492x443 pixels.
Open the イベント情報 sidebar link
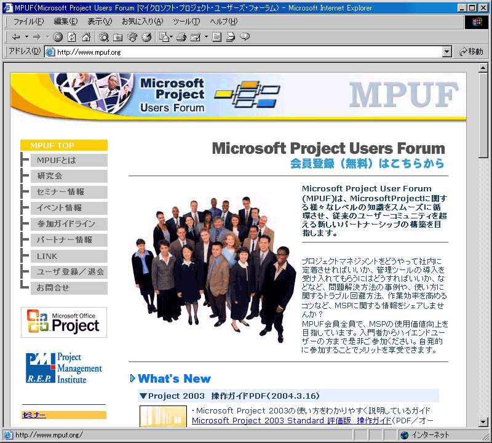[69, 208]
